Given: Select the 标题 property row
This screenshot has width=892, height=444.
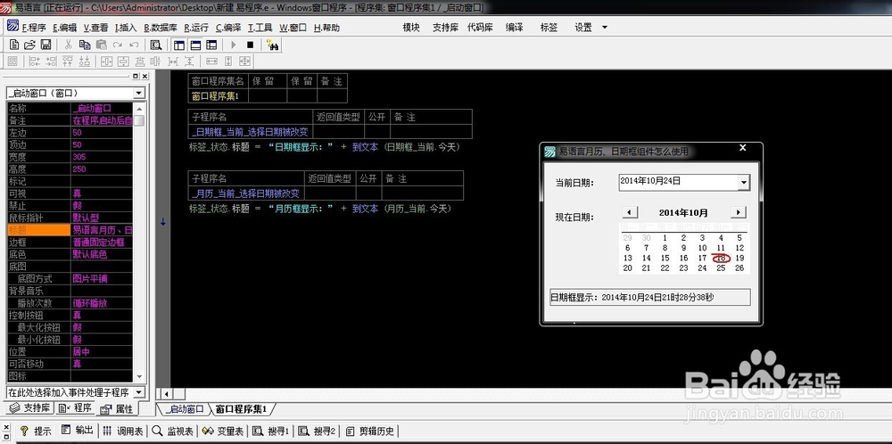Looking at the screenshot, I should tap(70, 230).
